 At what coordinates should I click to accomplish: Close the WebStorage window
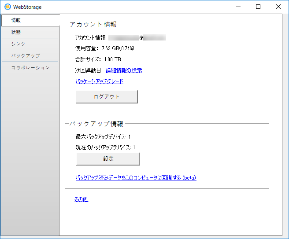[278, 7]
